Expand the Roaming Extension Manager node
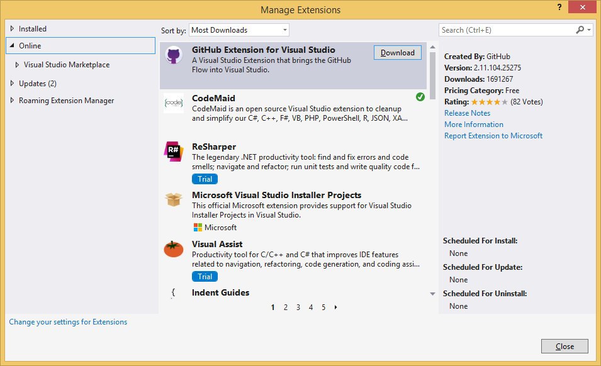Viewport: 601px width, 366px height. (12, 101)
